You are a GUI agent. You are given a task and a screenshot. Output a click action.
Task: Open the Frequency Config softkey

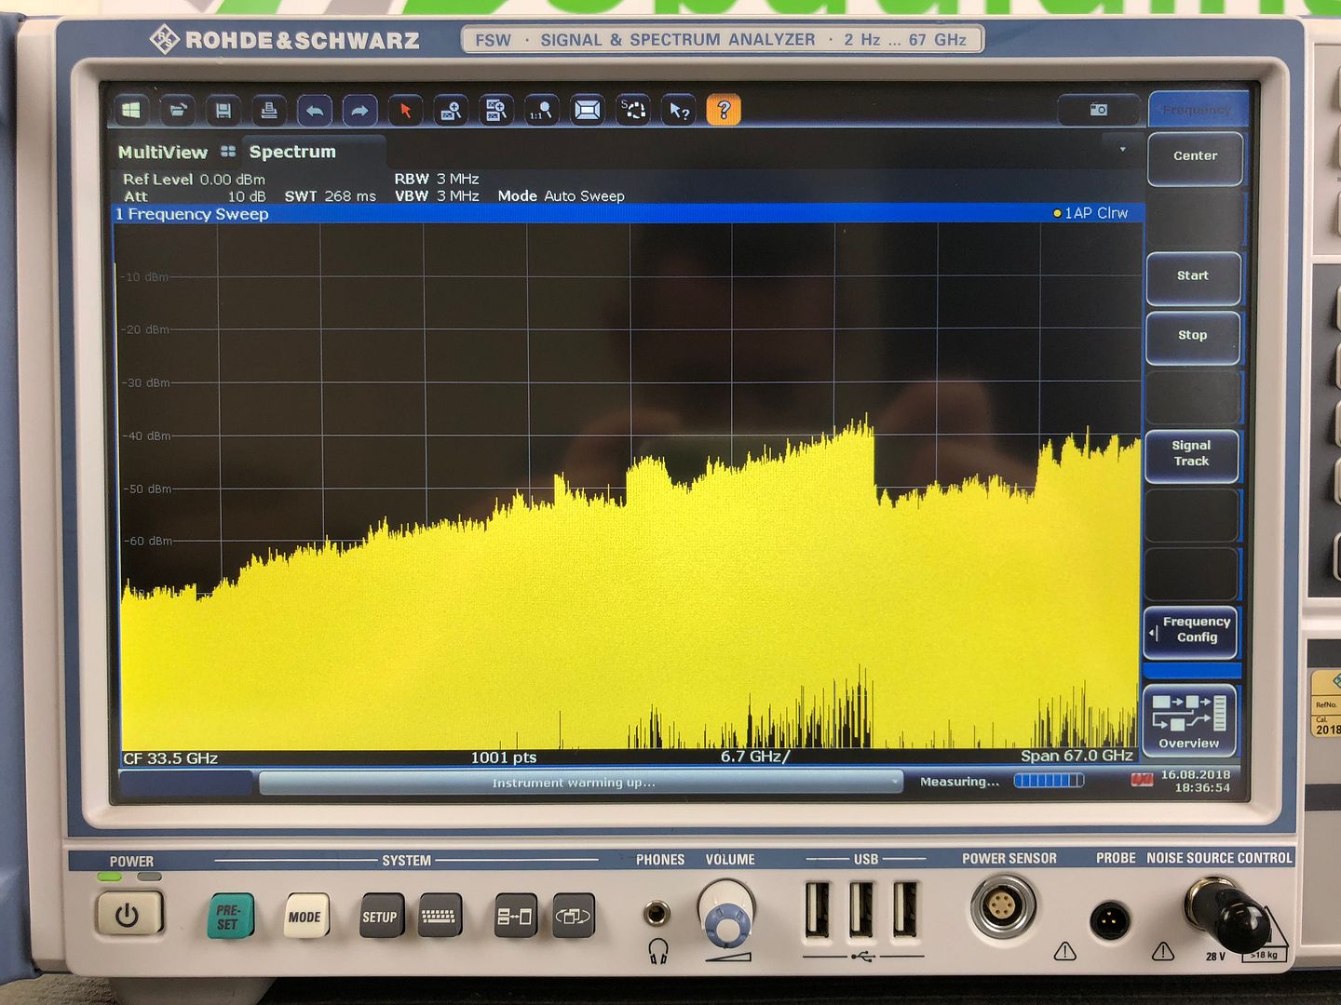point(1190,632)
